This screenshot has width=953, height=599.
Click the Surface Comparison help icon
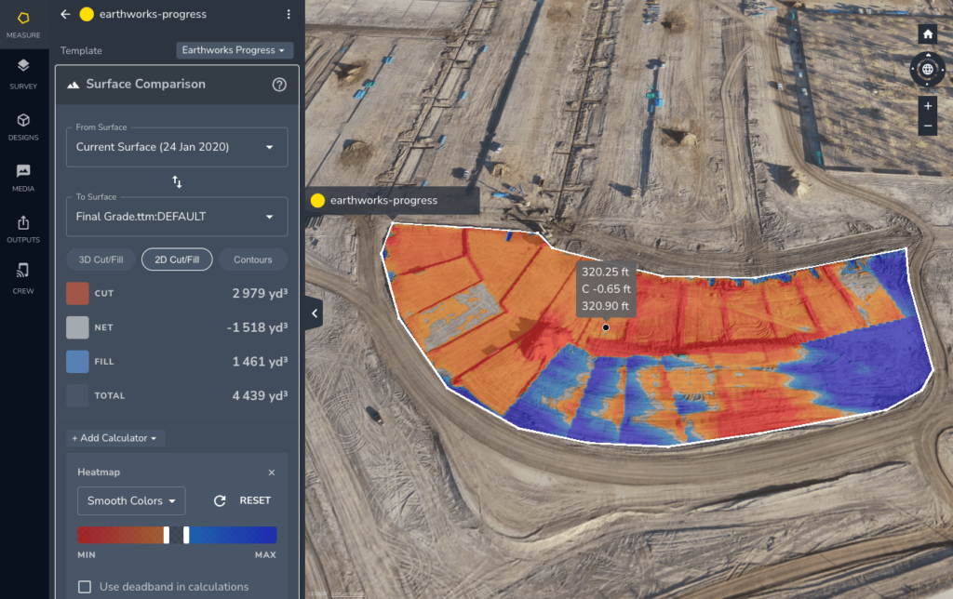(278, 85)
